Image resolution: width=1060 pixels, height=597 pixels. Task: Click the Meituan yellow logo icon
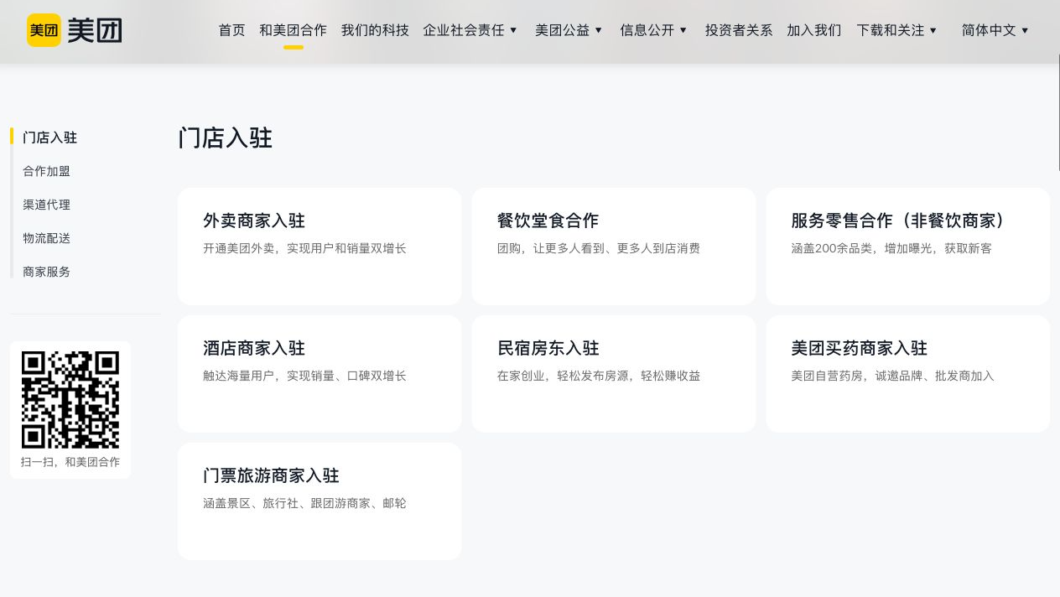coord(44,30)
